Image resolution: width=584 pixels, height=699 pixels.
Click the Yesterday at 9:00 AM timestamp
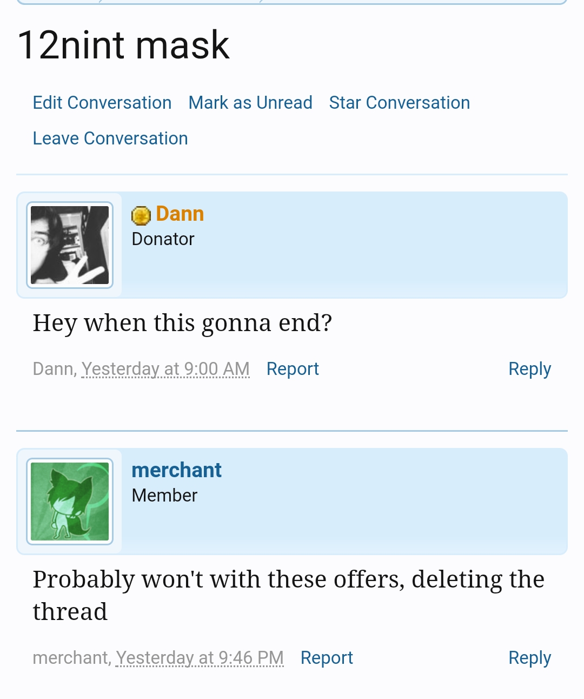click(165, 368)
